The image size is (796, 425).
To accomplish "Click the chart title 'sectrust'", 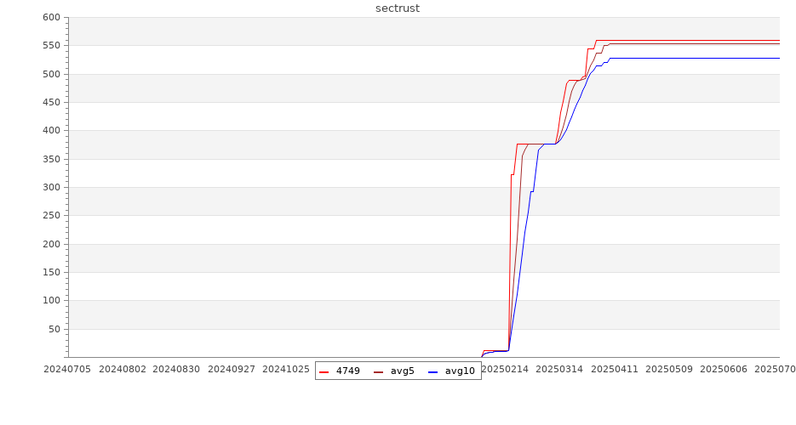I will [398, 8].
